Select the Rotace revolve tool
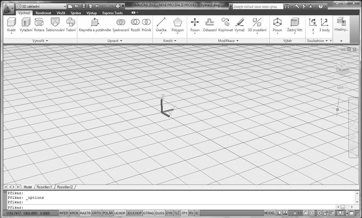Image resolution: width=362 pixels, height=218 pixels. click(39, 25)
